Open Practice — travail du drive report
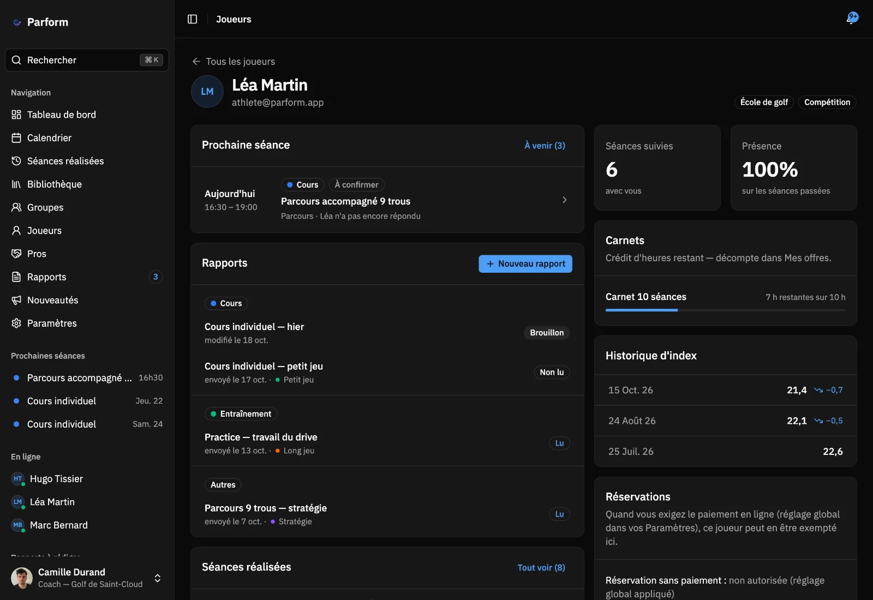Image resolution: width=873 pixels, height=600 pixels. pyautogui.click(x=387, y=443)
